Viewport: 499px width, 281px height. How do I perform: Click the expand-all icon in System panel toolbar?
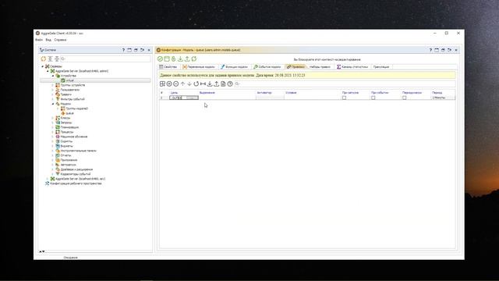click(50, 59)
